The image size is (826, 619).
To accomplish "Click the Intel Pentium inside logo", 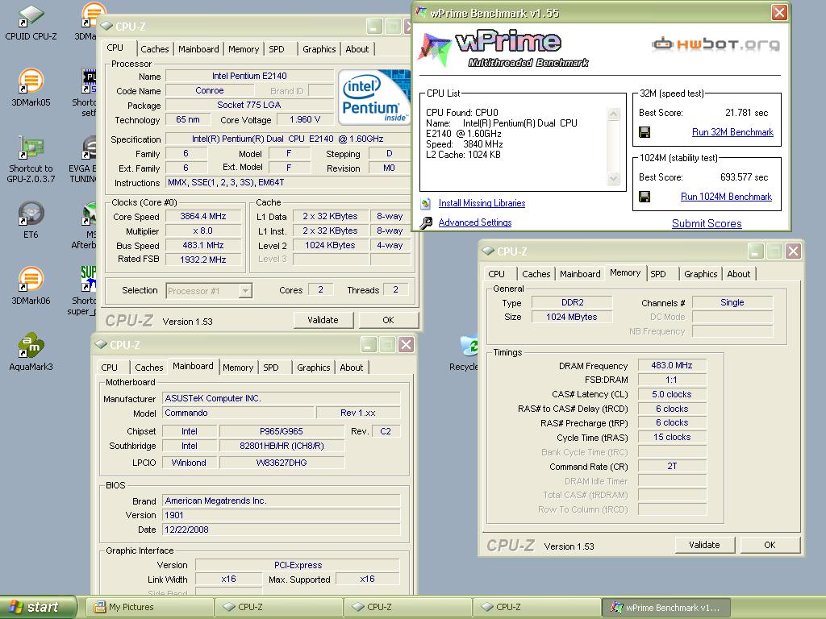I will 373,97.
